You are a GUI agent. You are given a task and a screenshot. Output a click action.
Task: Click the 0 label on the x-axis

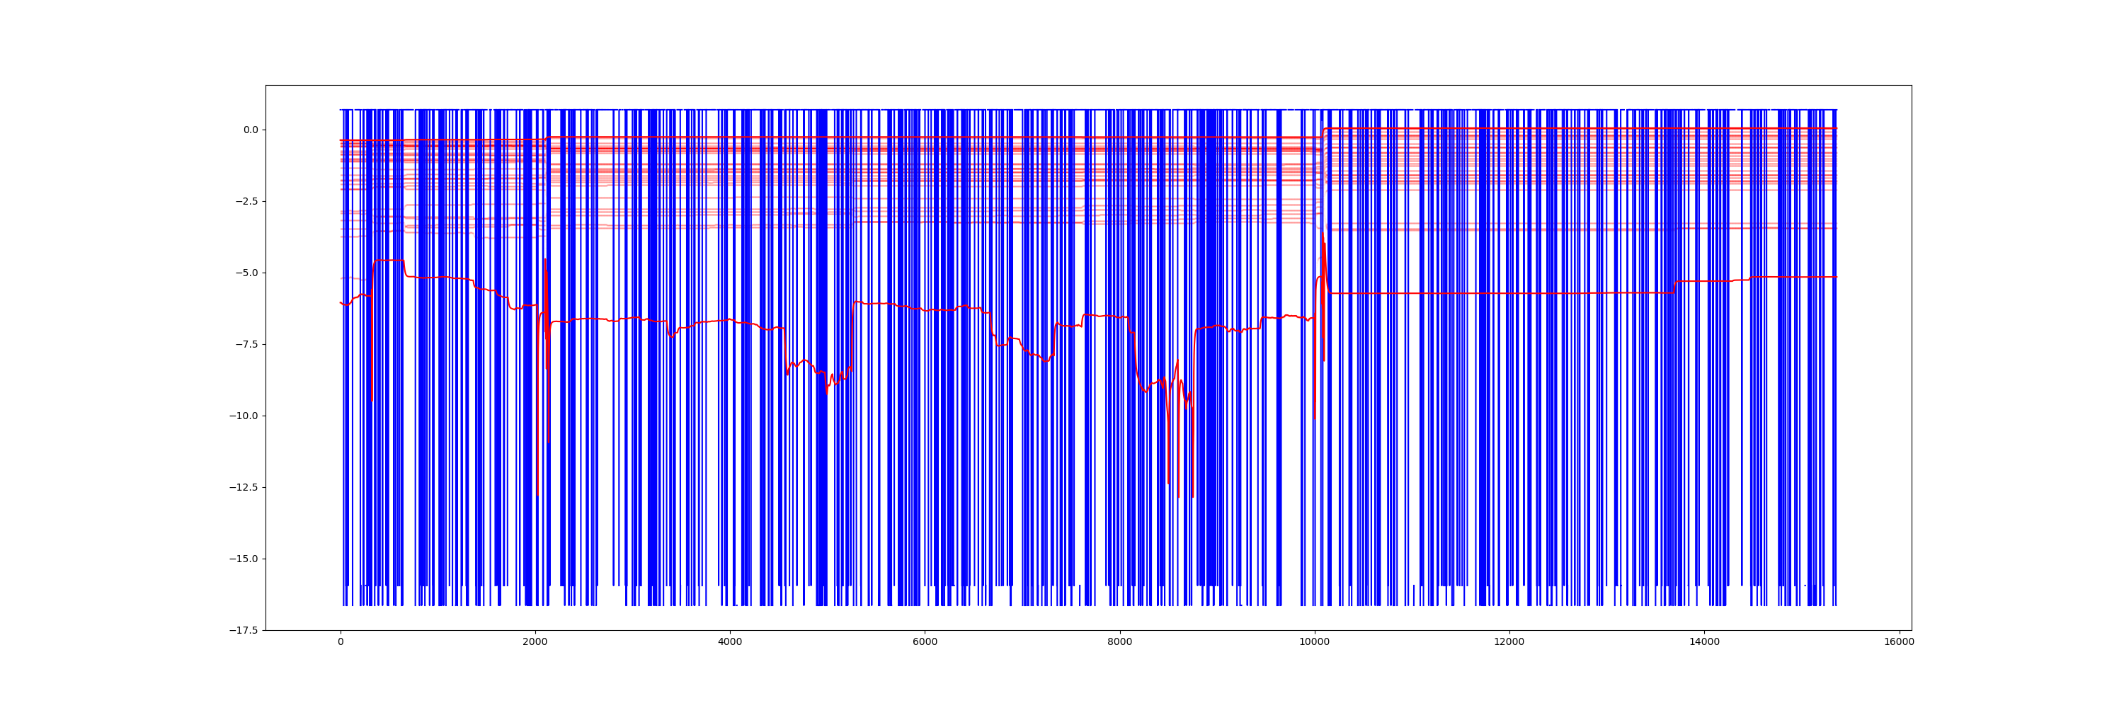pos(341,641)
